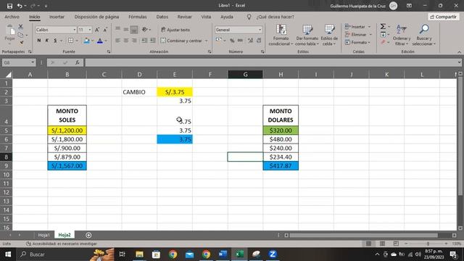Open the Archivo tab
The width and height of the screenshot is (464, 261).
(12, 17)
